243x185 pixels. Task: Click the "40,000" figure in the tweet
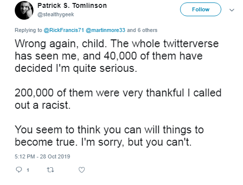click(x=121, y=56)
